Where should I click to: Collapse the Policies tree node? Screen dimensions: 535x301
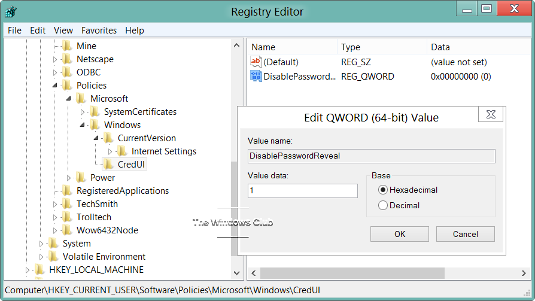[55, 86]
